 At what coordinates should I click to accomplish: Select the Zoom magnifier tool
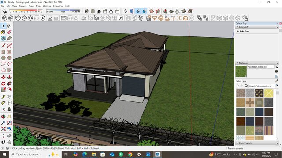coord(4,123)
